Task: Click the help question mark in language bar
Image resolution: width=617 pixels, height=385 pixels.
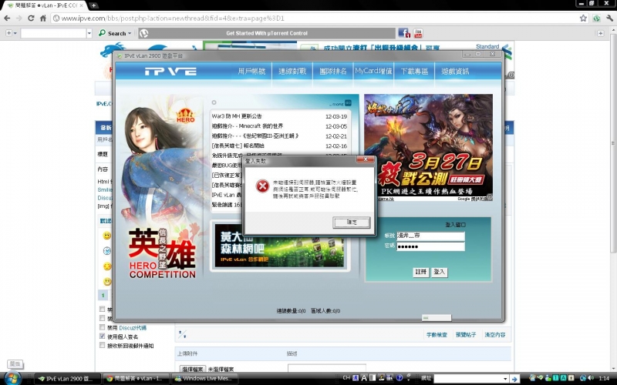Action: [x=399, y=378]
